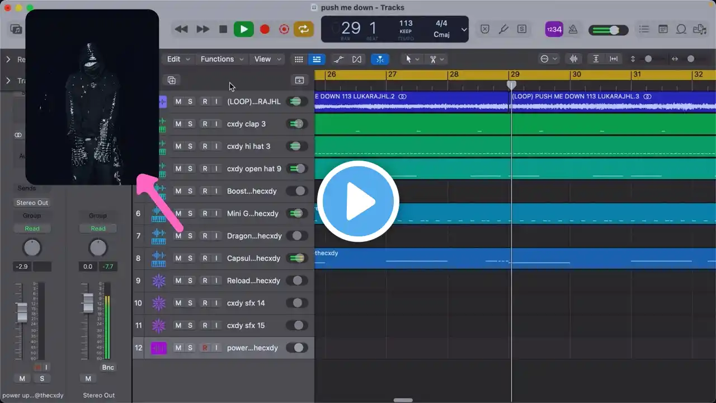Screen dimensions: 716x403
Task: Expand the Track inspector disclosure triangle
Action: pos(8,81)
